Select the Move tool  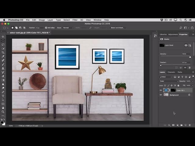click(x=3, y=37)
